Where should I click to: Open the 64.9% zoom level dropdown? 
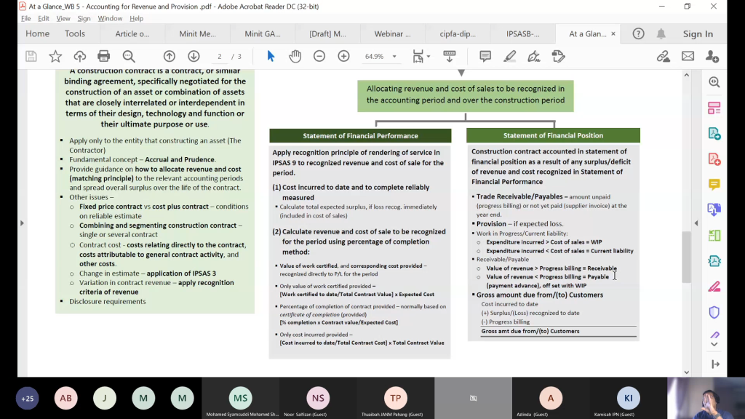(394, 57)
